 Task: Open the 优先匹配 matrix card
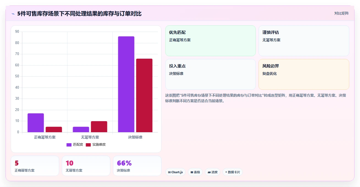(210, 41)
